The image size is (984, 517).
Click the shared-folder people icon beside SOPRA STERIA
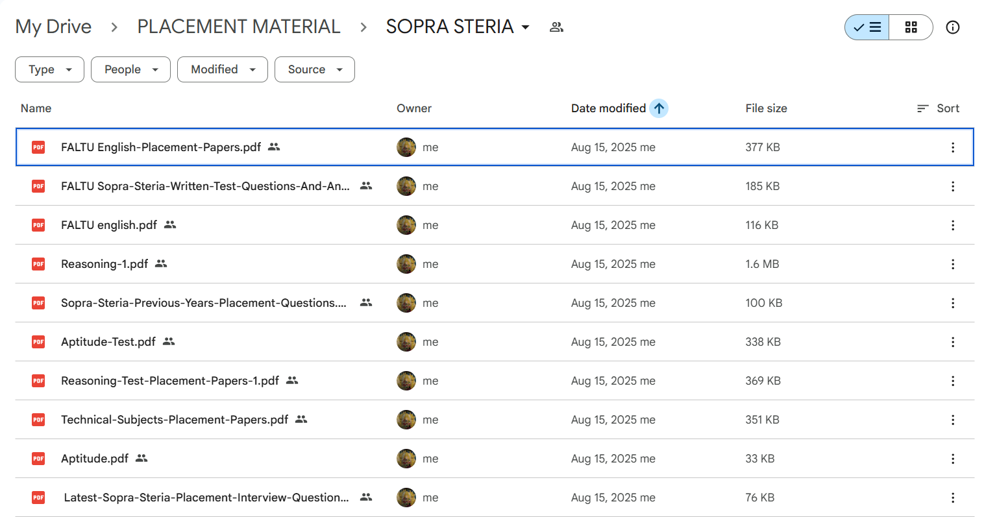pyautogui.click(x=556, y=27)
